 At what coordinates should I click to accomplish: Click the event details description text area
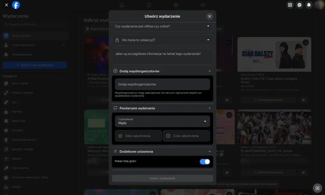[x=162, y=56]
